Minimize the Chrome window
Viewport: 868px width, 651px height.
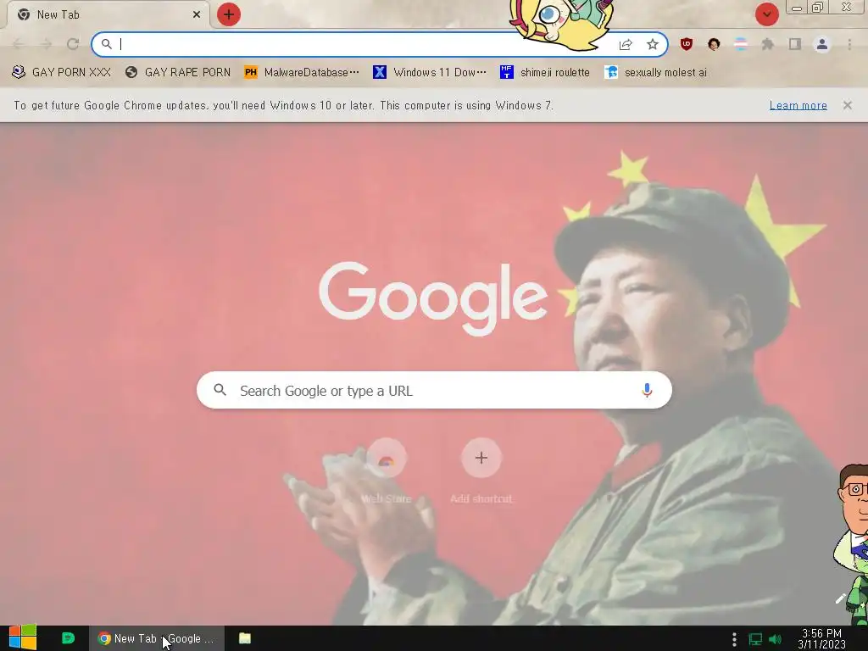pyautogui.click(x=797, y=8)
